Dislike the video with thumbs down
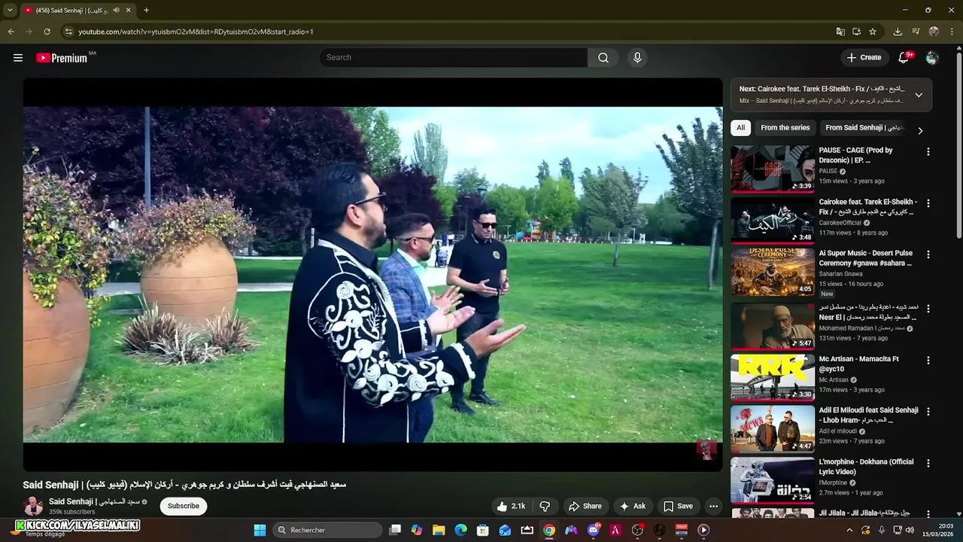 coord(545,507)
